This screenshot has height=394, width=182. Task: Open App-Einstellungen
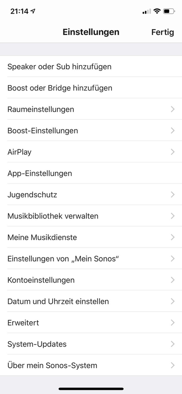tap(91, 173)
